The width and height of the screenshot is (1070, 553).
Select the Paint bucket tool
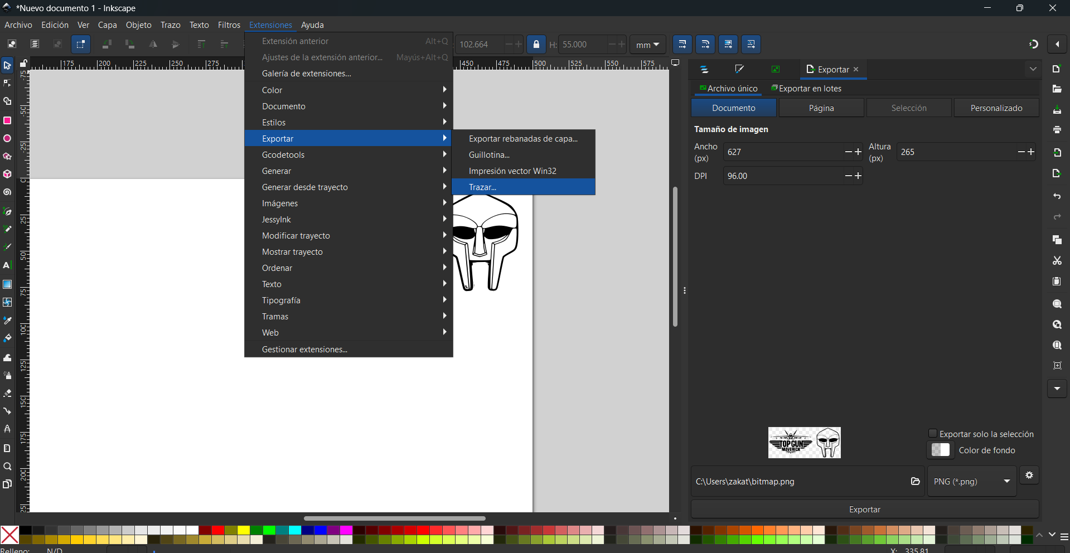[x=7, y=338]
